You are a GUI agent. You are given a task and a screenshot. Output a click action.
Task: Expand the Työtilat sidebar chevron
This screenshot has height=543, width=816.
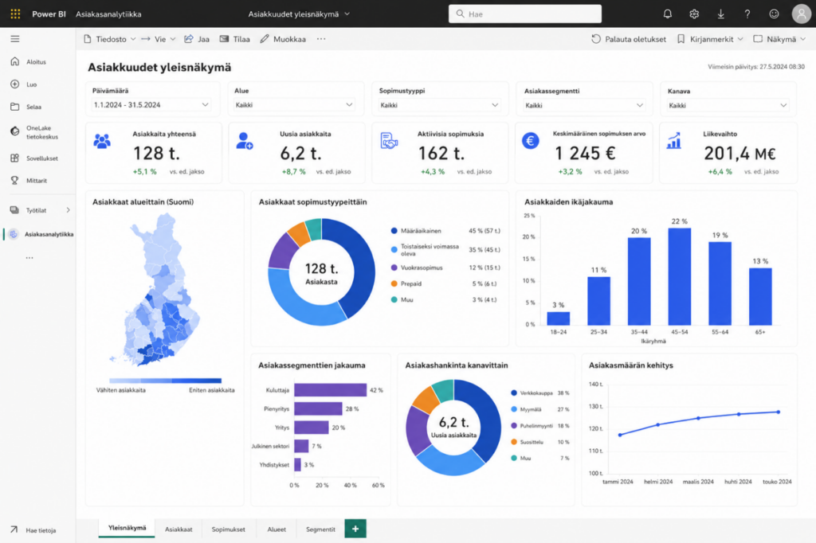point(69,210)
